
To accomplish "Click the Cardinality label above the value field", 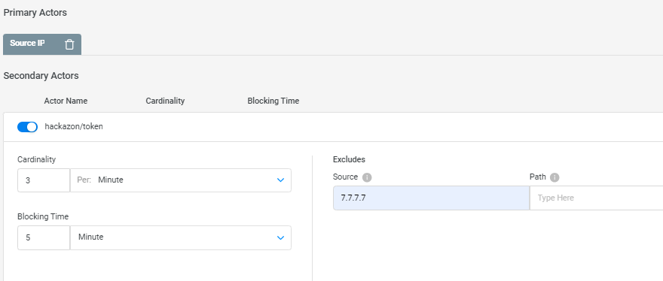I will click(36, 159).
